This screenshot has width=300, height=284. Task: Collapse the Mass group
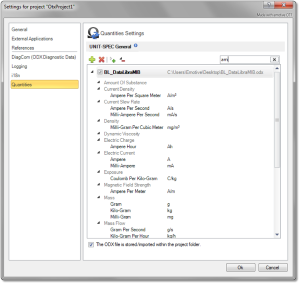[x=98, y=198]
